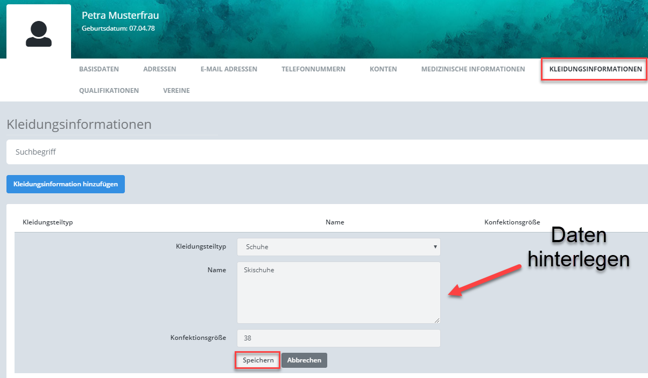The image size is (648, 378).
Task: Click the Petra Musterfrau name heading
Action: 120,16
